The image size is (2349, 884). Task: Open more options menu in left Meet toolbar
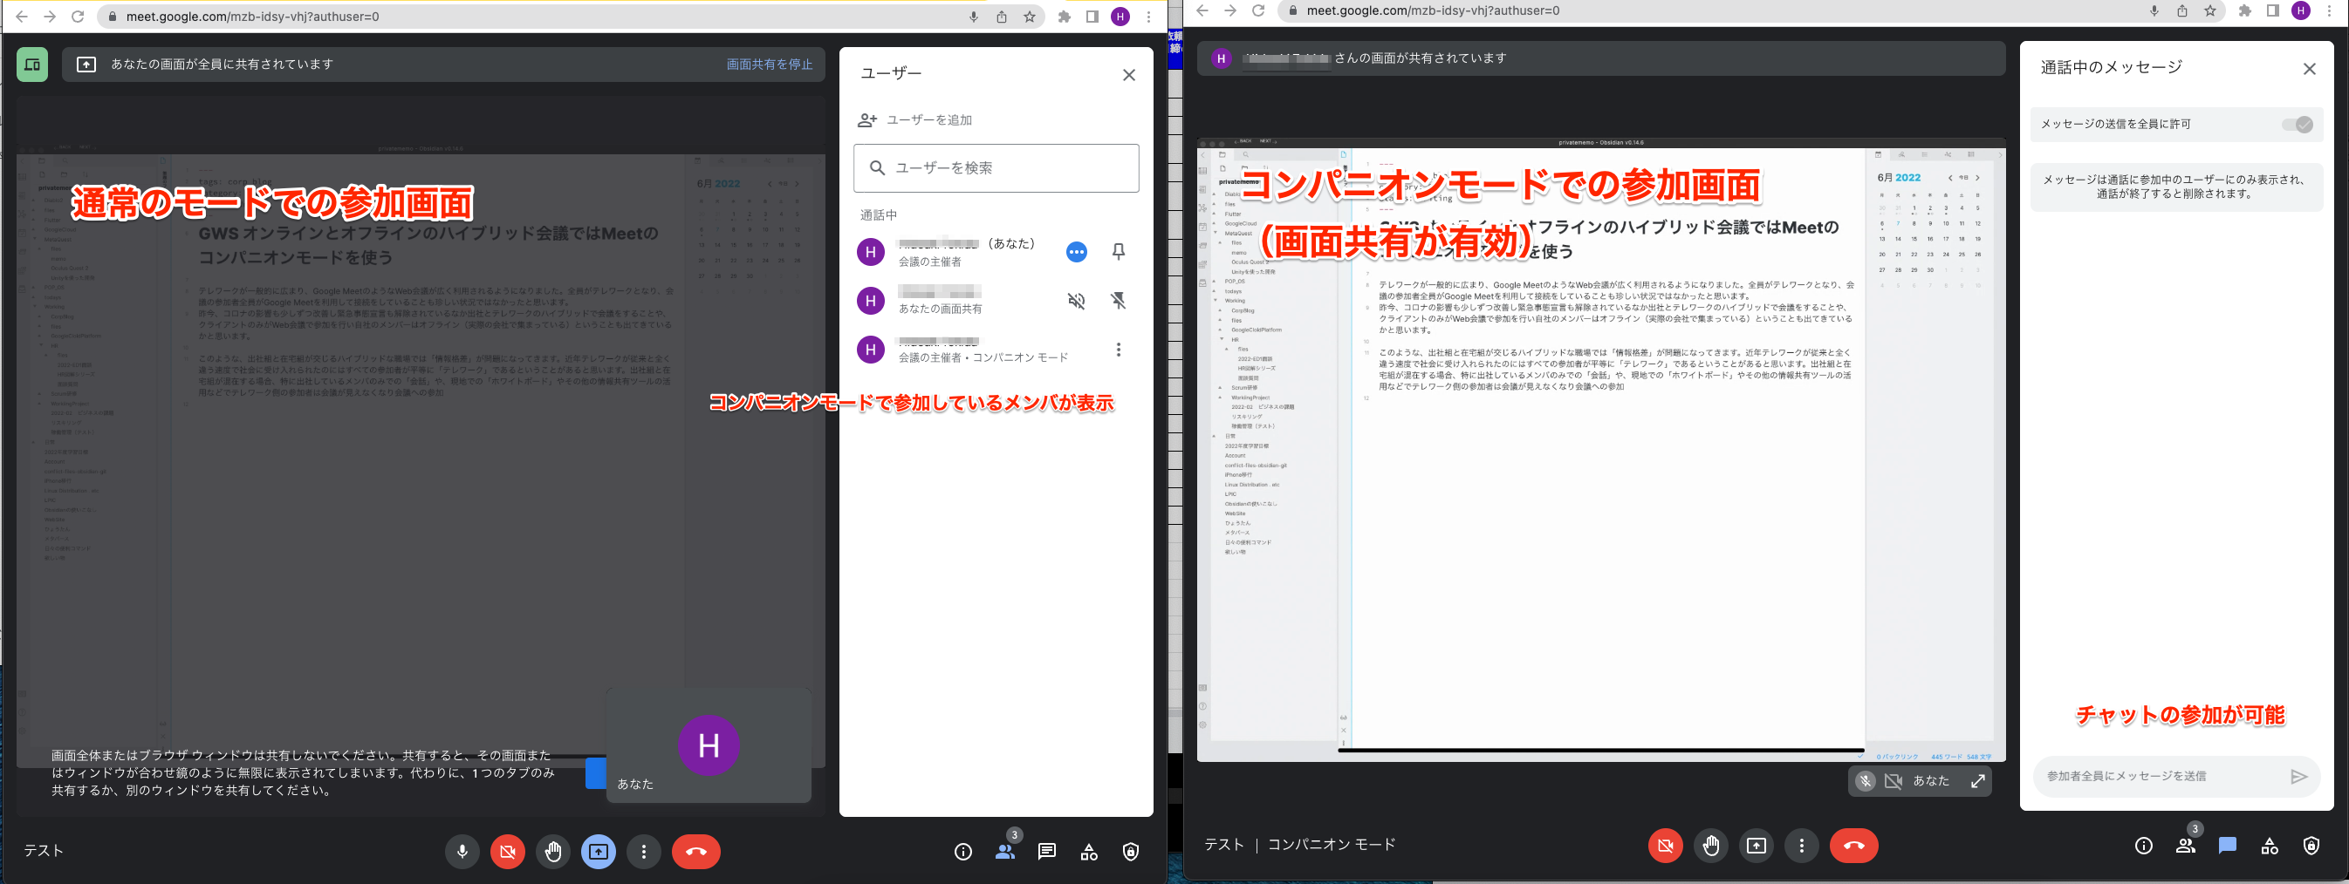click(x=644, y=851)
